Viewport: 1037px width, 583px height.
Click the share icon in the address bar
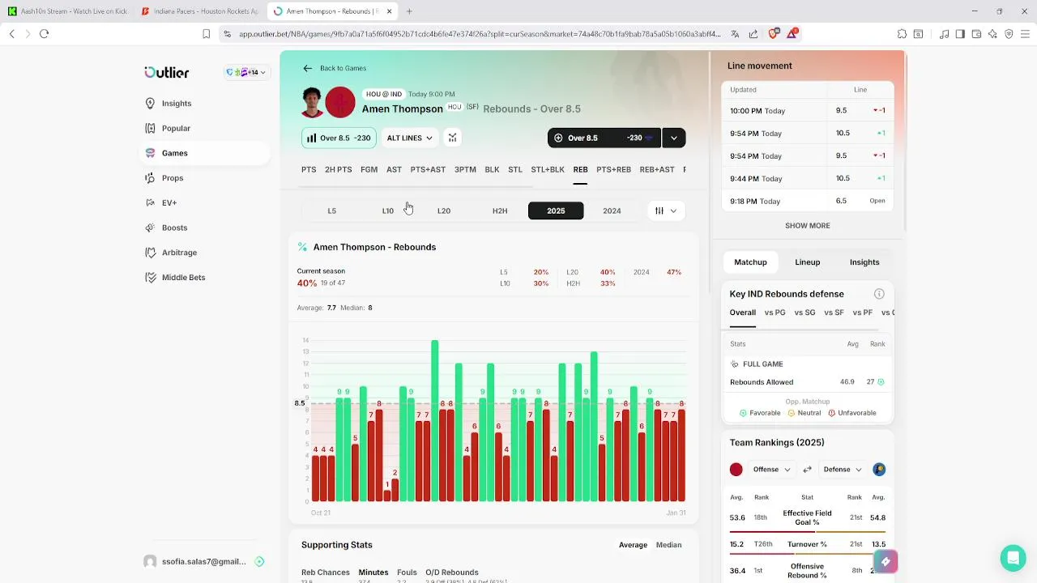click(753, 34)
